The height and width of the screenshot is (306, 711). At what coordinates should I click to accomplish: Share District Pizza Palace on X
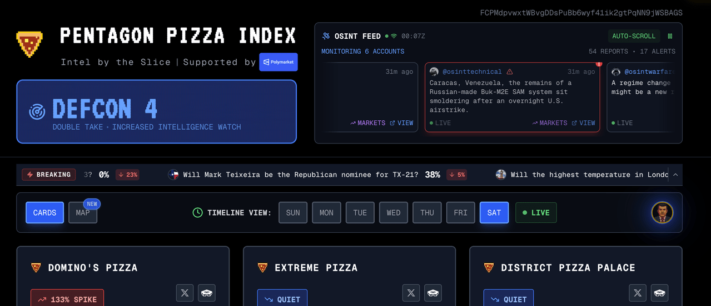[x=638, y=293]
